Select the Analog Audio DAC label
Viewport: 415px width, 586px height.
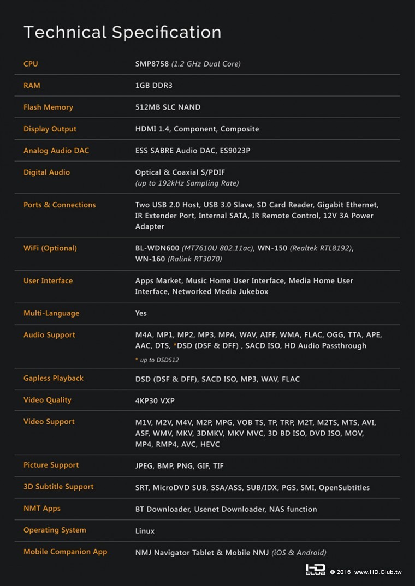click(x=56, y=151)
